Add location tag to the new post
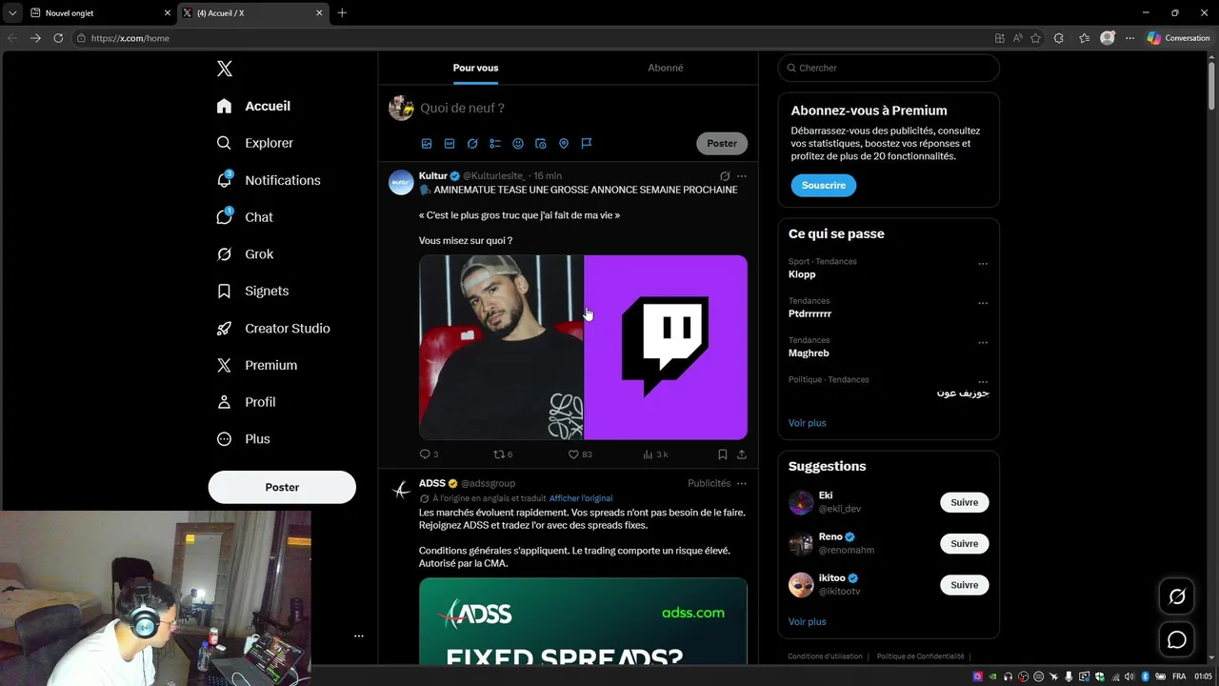 (564, 144)
